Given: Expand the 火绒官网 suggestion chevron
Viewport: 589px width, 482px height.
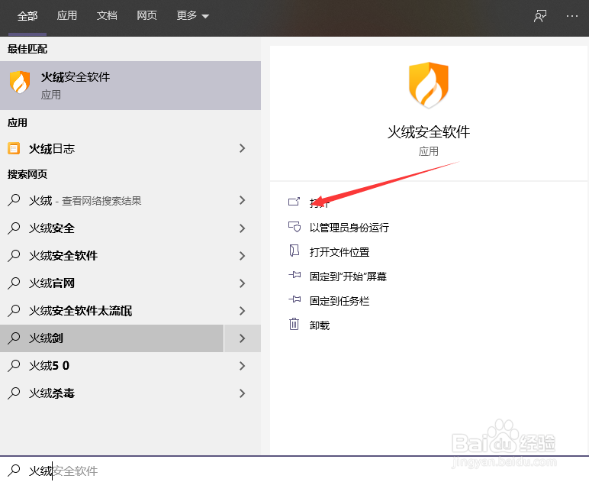Looking at the screenshot, I should pyautogui.click(x=243, y=283).
